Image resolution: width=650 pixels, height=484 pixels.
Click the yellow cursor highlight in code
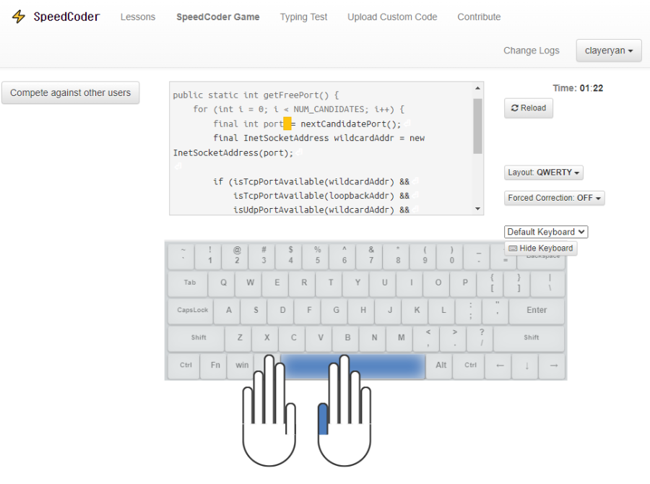click(x=287, y=124)
